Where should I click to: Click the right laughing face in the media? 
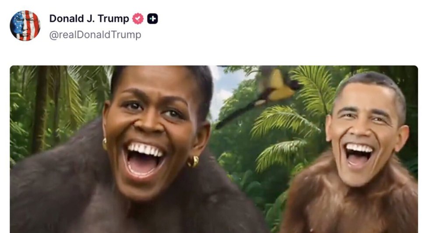coord(367,132)
